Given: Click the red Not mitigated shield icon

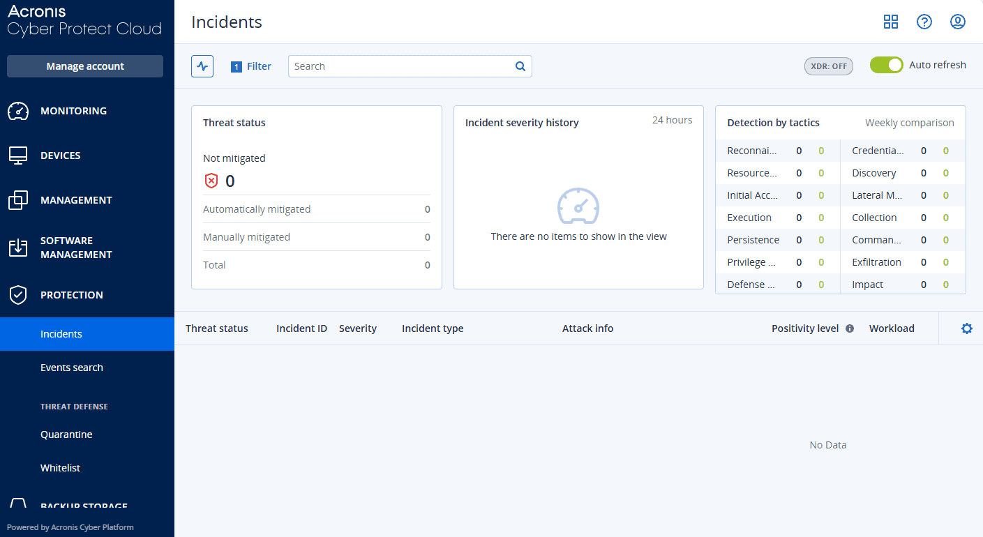Looking at the screenshot, I should point(211,181).
